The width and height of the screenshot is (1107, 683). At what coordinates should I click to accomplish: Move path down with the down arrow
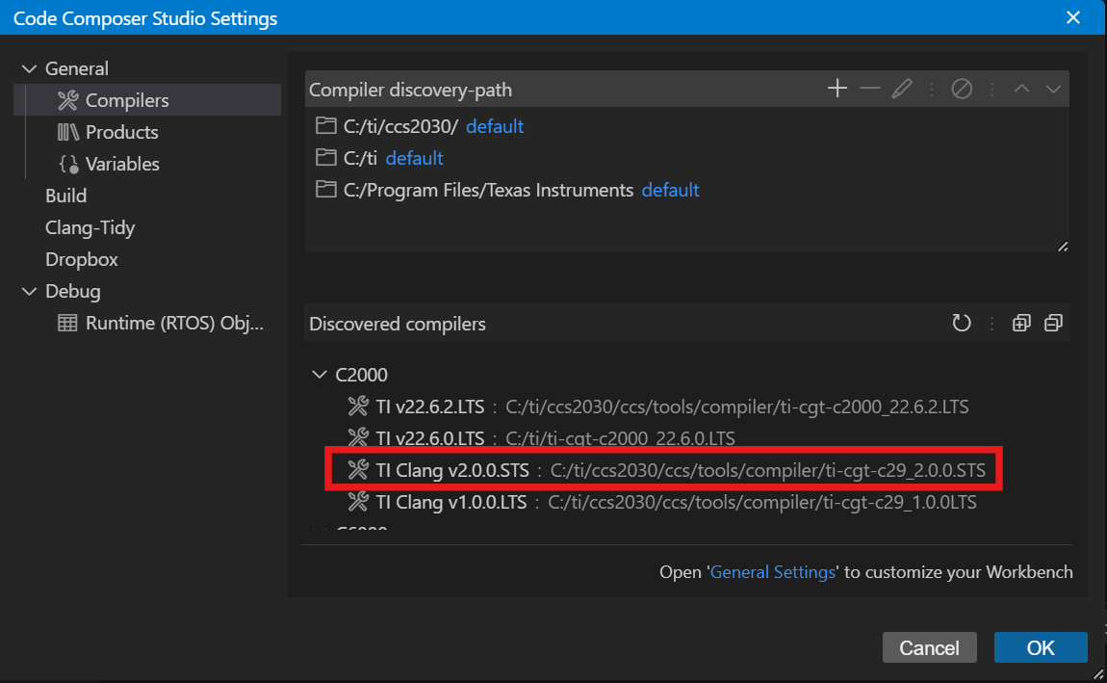pos(1053,89)
